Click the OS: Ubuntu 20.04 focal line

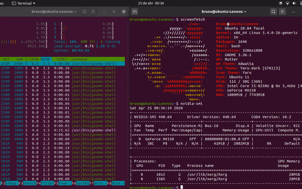coord(240,29)
